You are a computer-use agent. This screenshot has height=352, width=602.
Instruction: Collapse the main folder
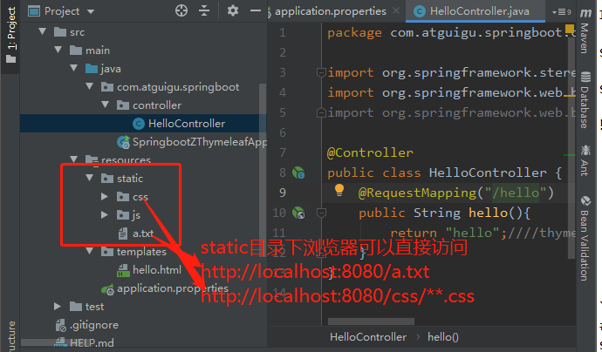point(58,50)
